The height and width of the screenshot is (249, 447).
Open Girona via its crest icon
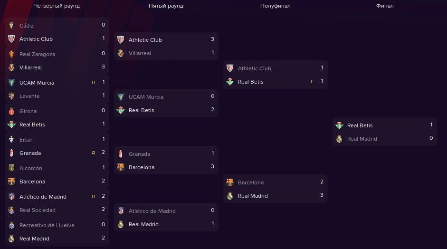(11, 111)
